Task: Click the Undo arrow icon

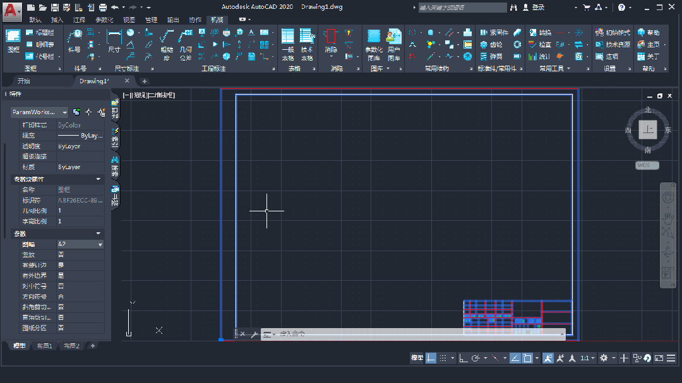Action: (x=115, y=8)
